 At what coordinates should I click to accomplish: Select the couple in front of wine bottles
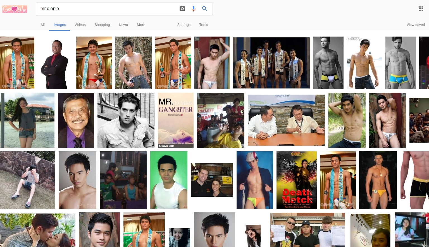(x=212, y=180)
